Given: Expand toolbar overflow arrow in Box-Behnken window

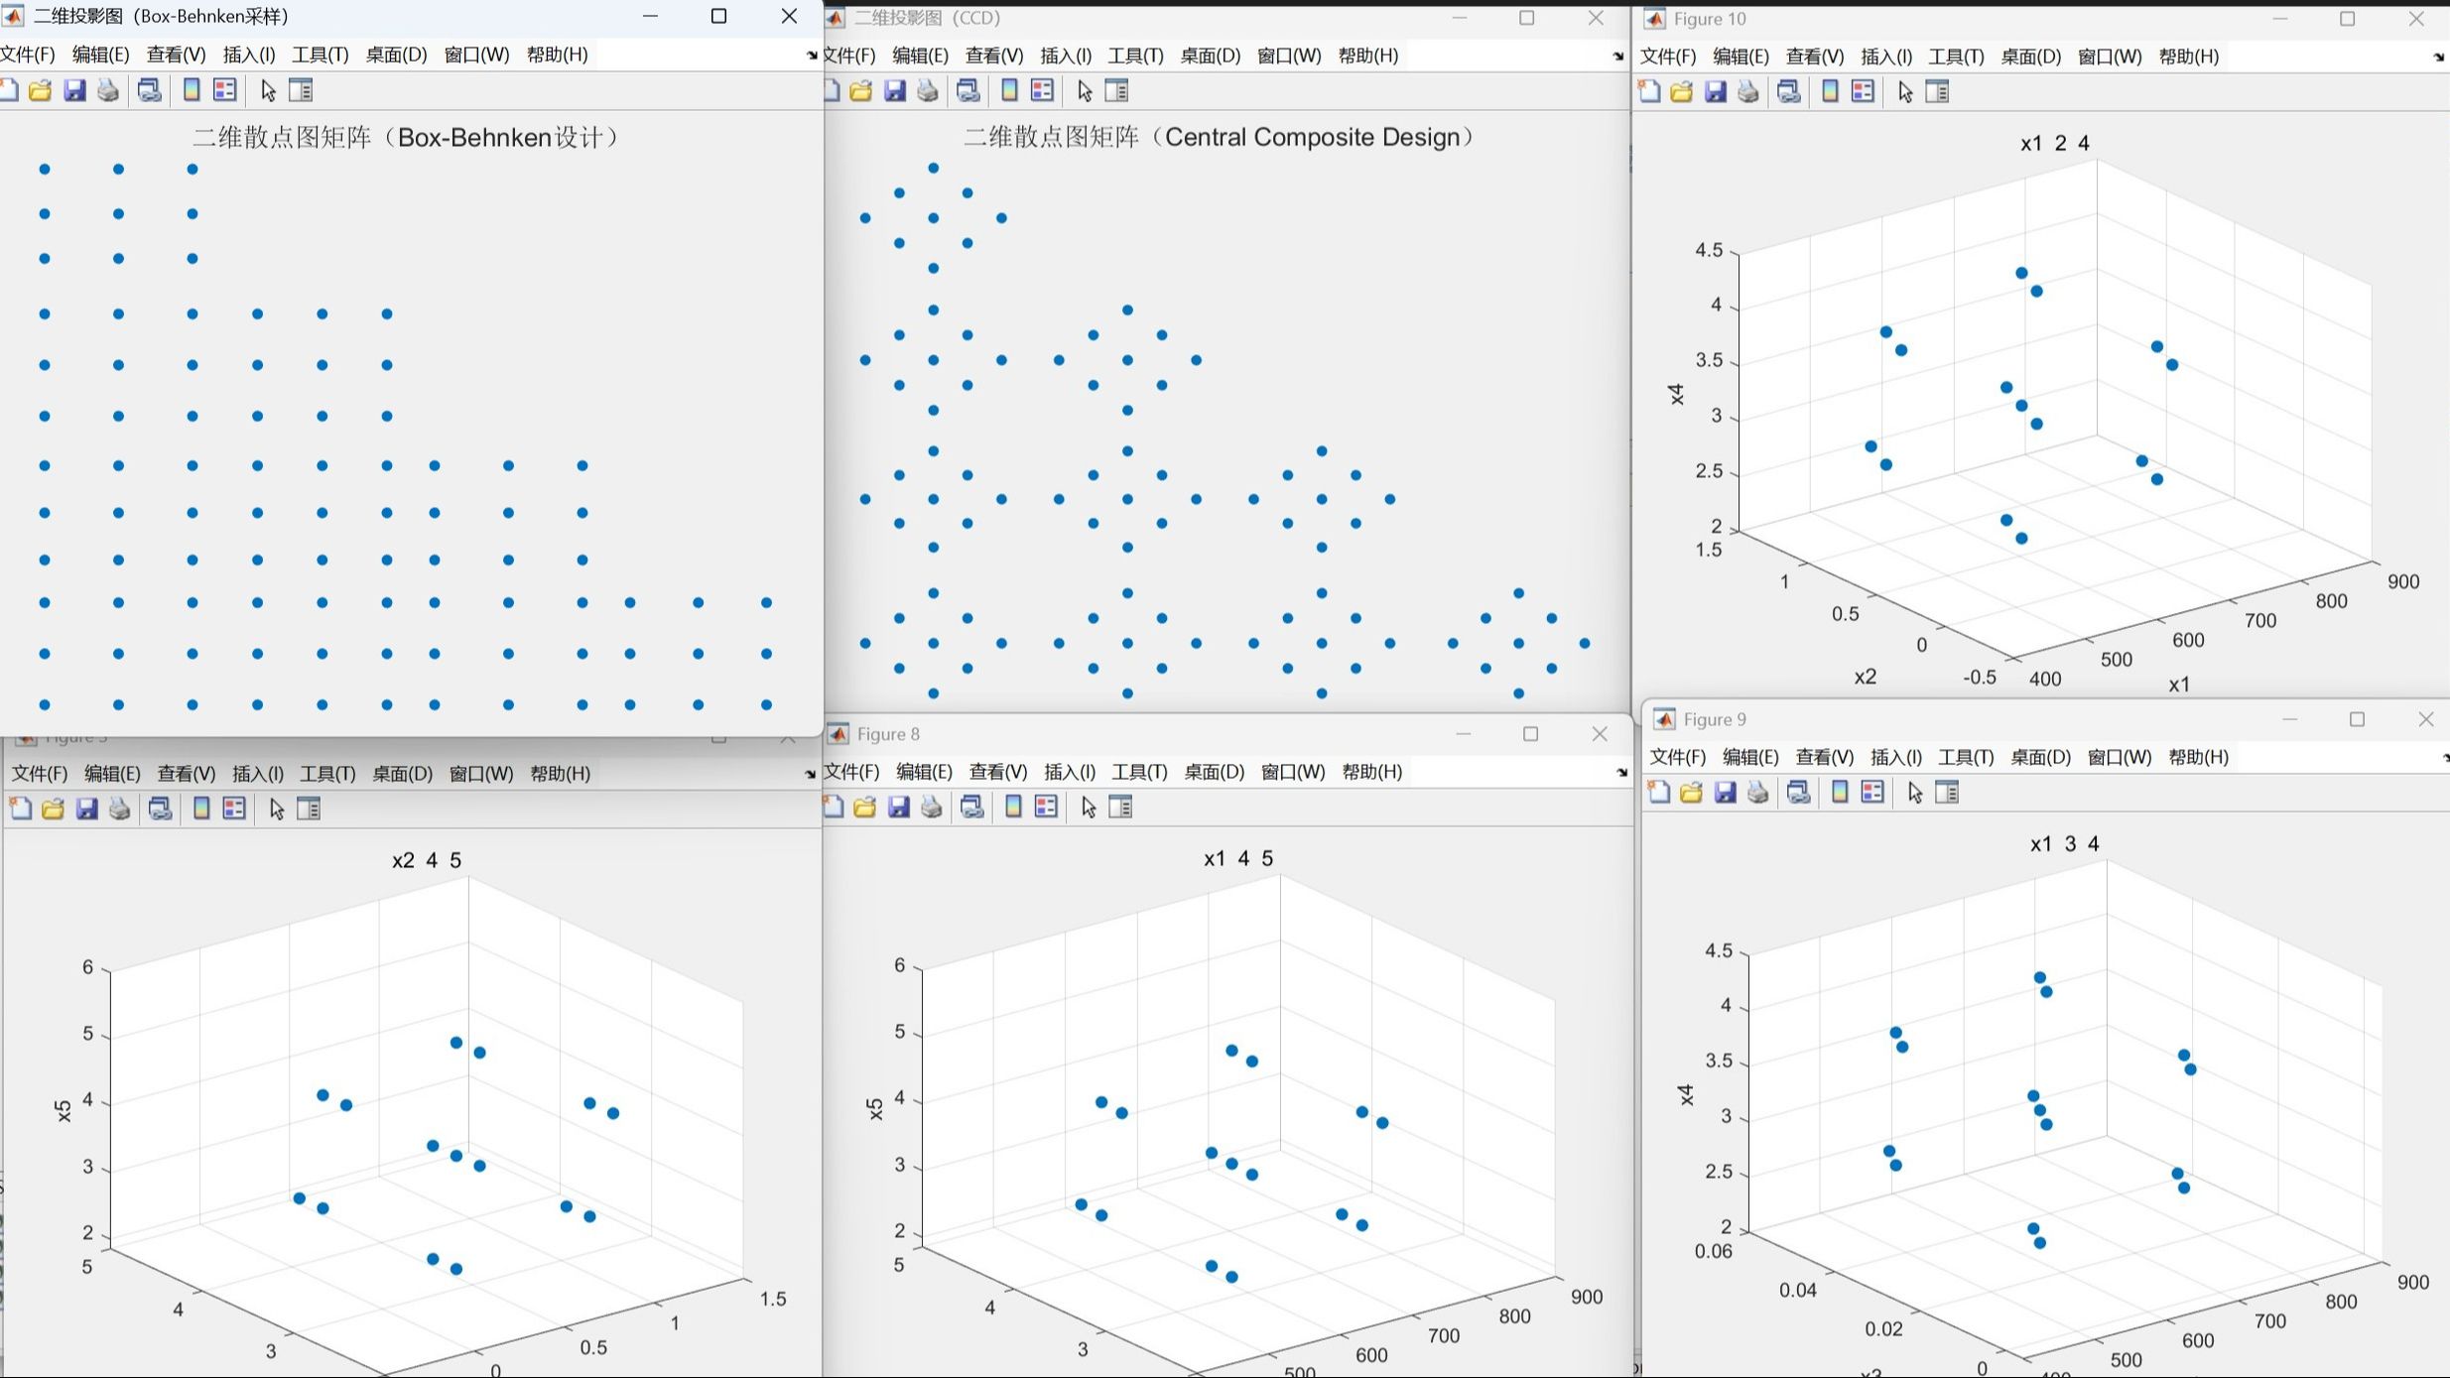Looking at the screenshot, I should (x=811, y=56).
